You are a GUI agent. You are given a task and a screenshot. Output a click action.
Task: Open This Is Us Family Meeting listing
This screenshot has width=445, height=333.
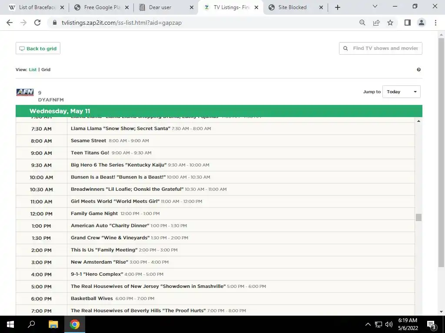click(x=104, y=250)
